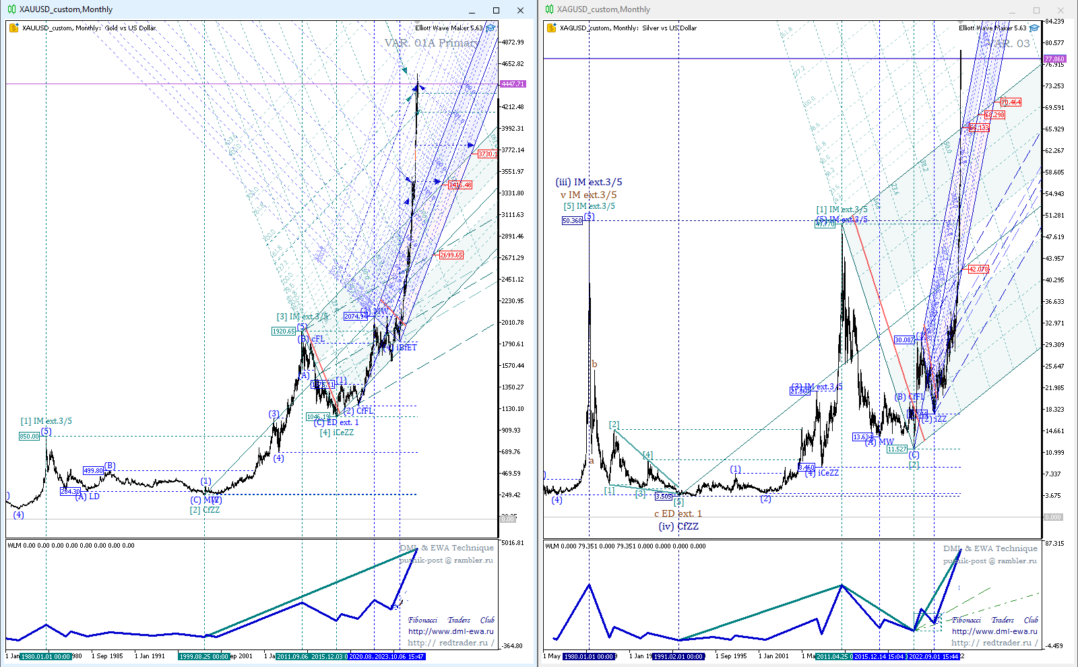The width and height of the screenshot is (1078, 667).
Task: Click Elliott Wave Maker hat icon on silver chart
Action: click(x=1034, y=28)
